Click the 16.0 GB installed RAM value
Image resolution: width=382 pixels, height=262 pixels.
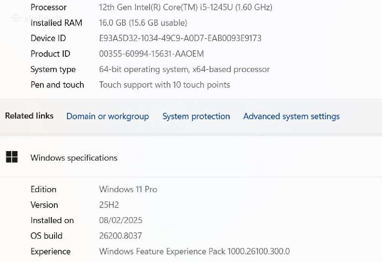[143, 23]
